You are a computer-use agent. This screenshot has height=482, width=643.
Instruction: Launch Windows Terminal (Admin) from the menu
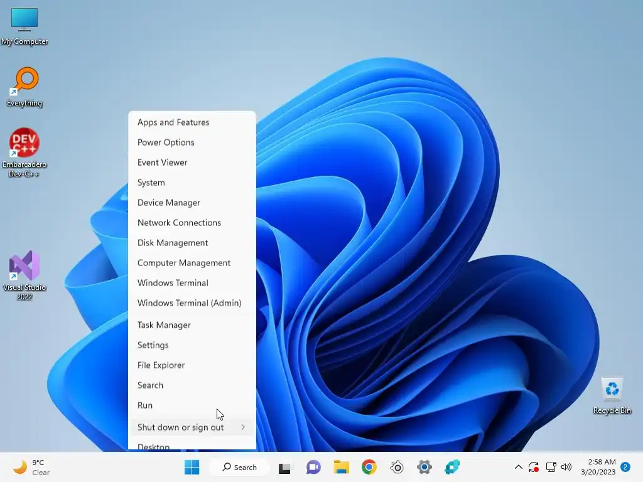(x=192, y=303)
